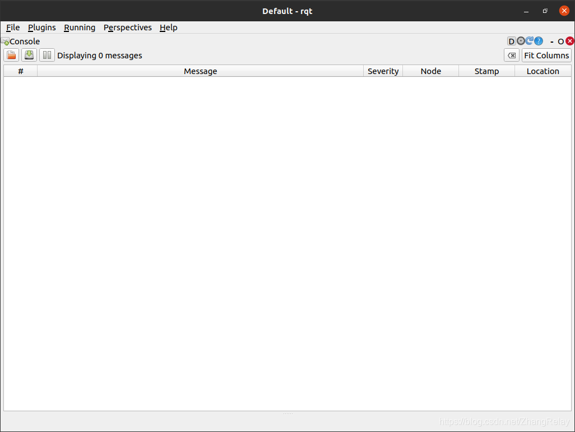
Task: Click the Console envelope icon in dock title
Action: 5,42
